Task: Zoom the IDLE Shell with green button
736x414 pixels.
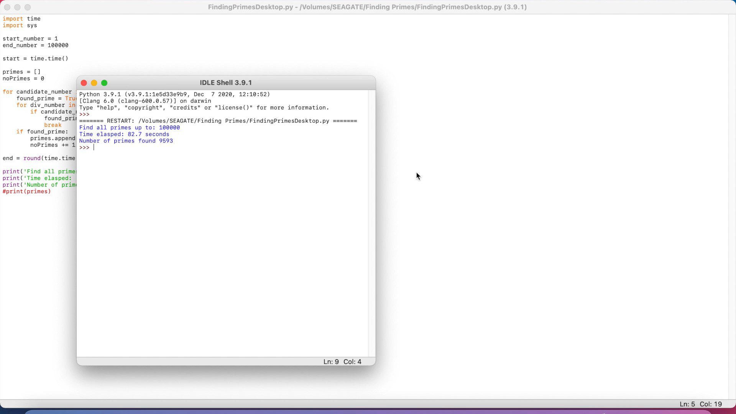Action: [104, 83]
